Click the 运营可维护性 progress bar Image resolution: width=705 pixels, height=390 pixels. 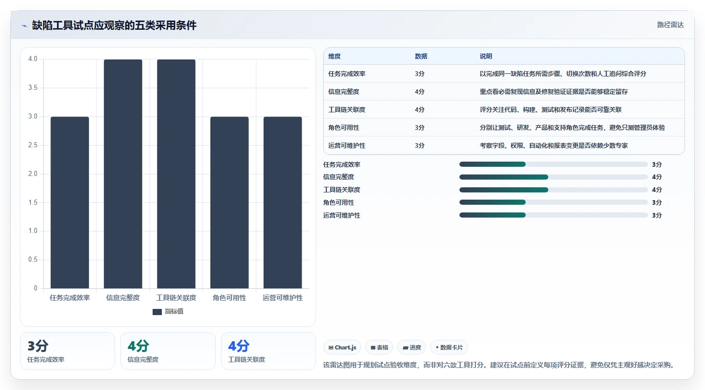pyautogui.click(x=553, y=216)
